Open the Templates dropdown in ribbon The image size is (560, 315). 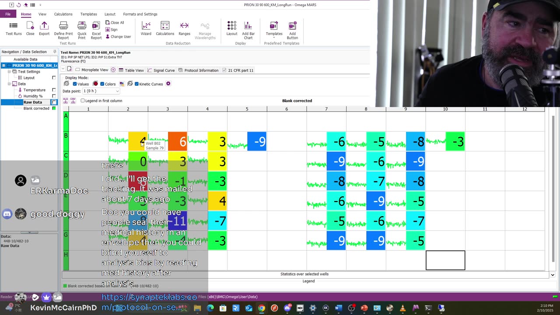click(274, 30)
